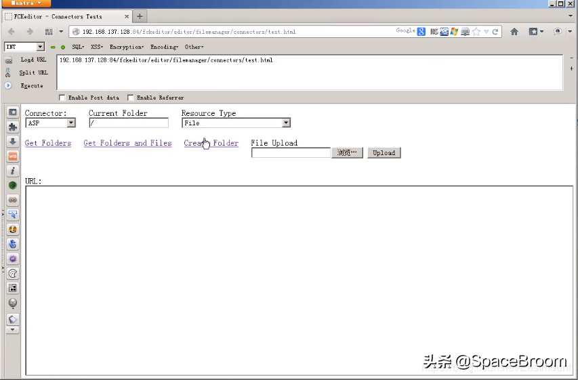Open the SQL menu
Screen dimensions: 578x380
tap(78, 47)
